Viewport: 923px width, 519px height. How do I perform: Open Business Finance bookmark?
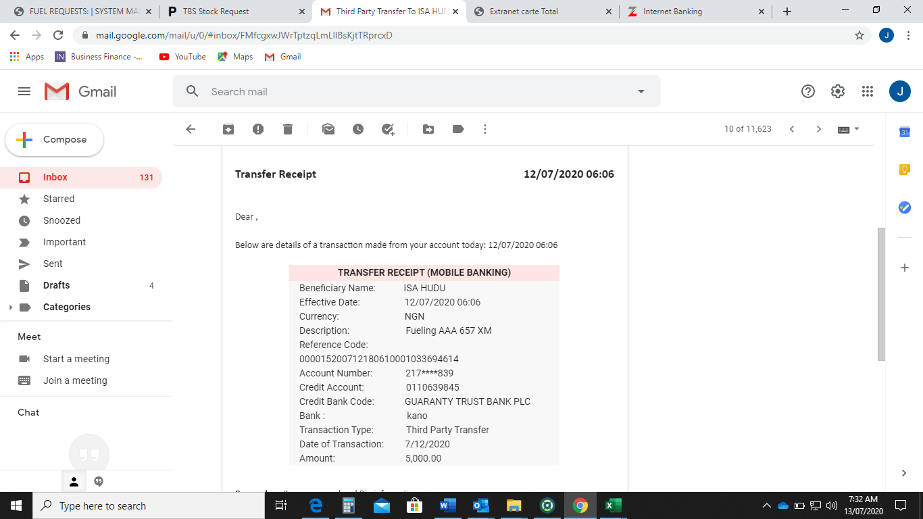[99, 57]
